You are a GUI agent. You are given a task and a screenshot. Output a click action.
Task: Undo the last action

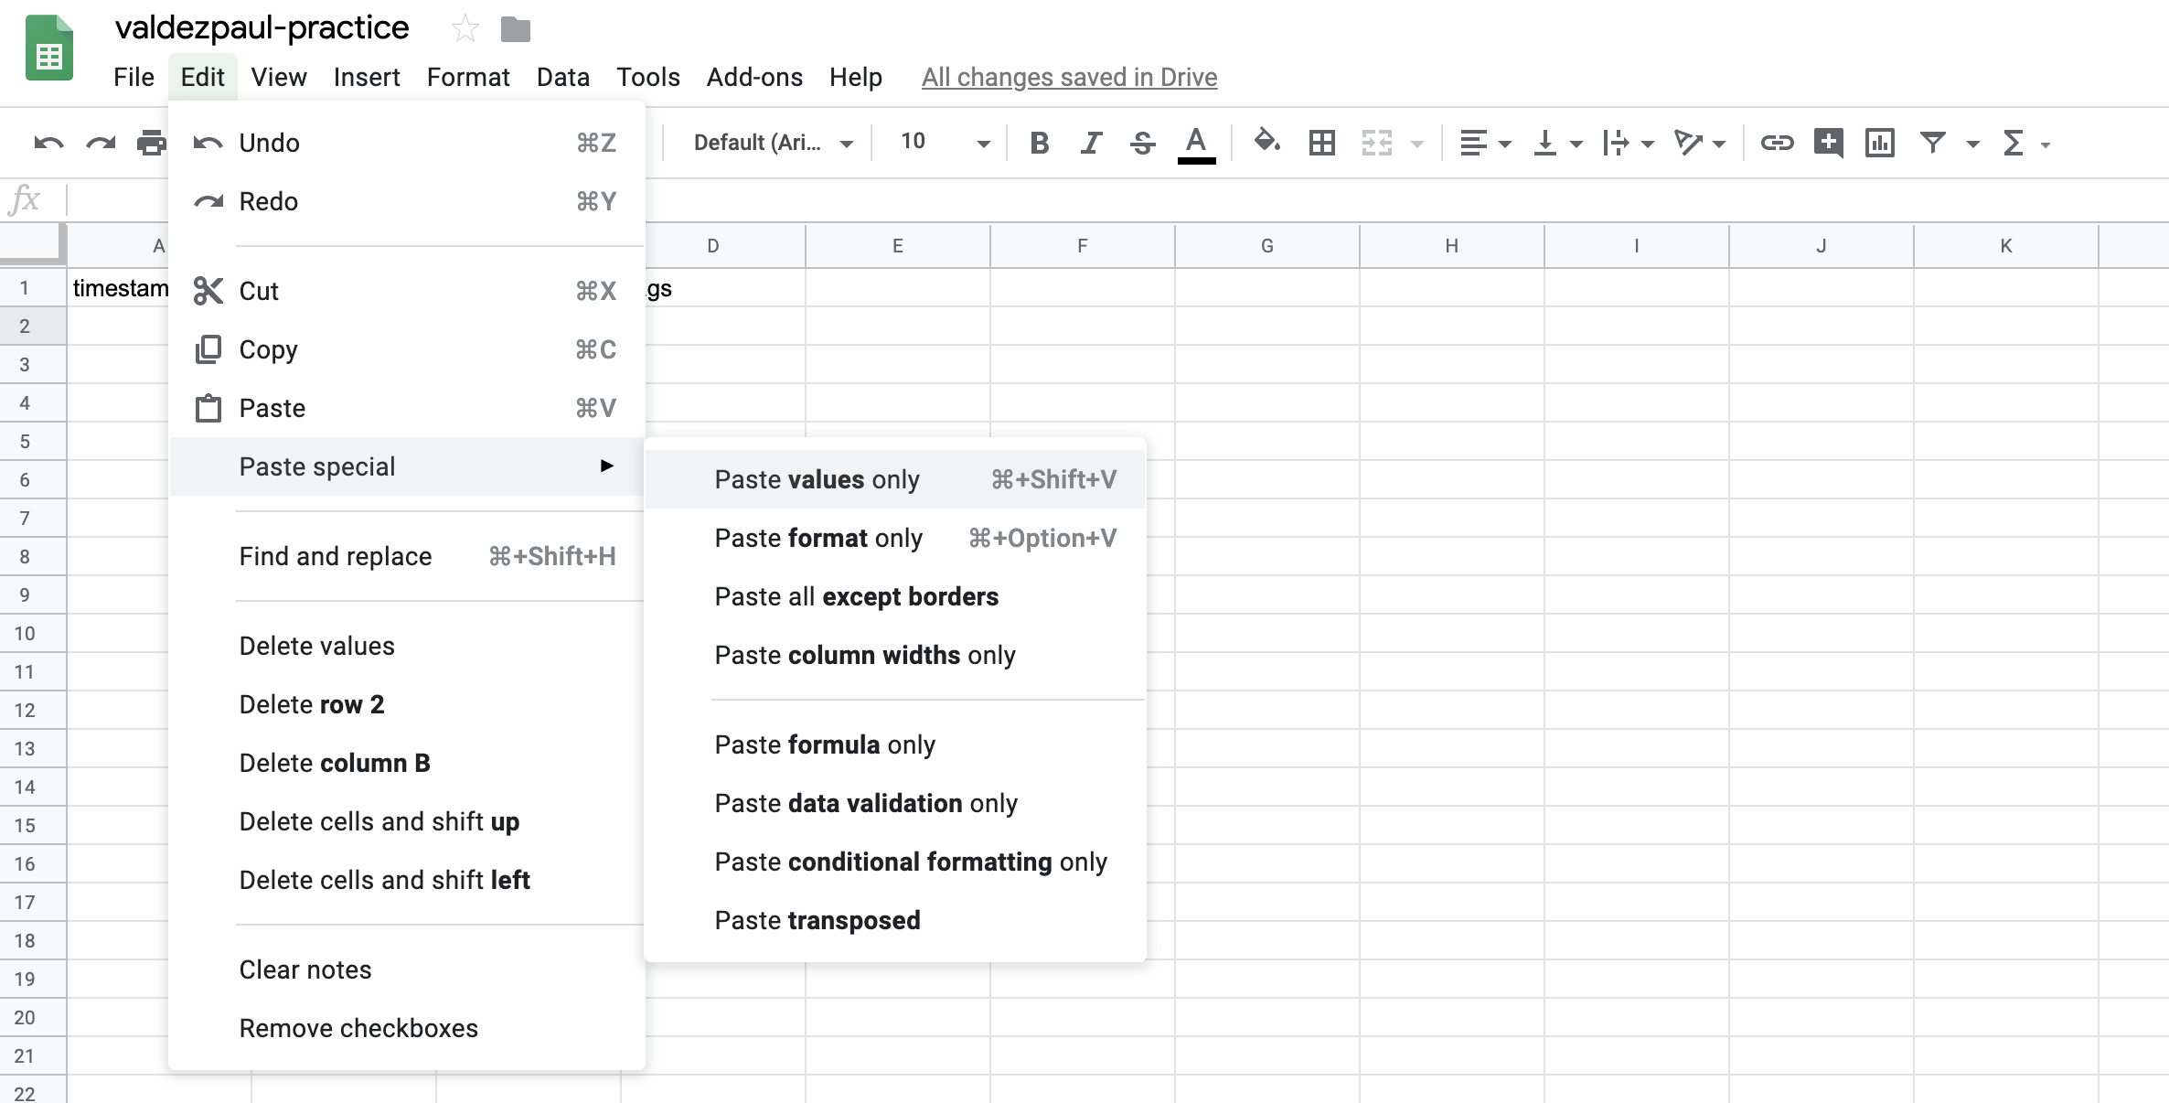point(48,143)
